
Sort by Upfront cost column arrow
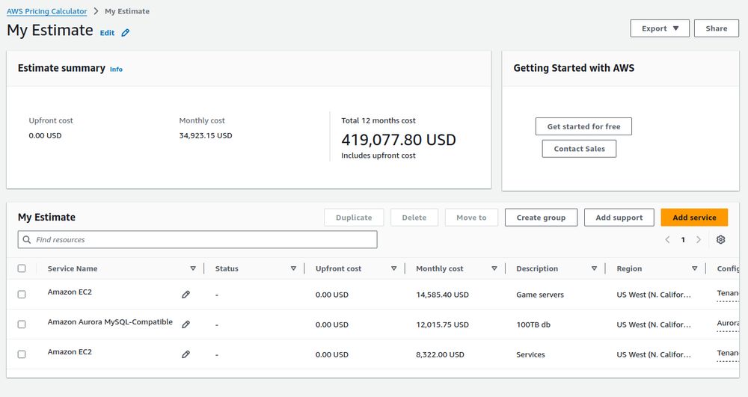(393, 268)
